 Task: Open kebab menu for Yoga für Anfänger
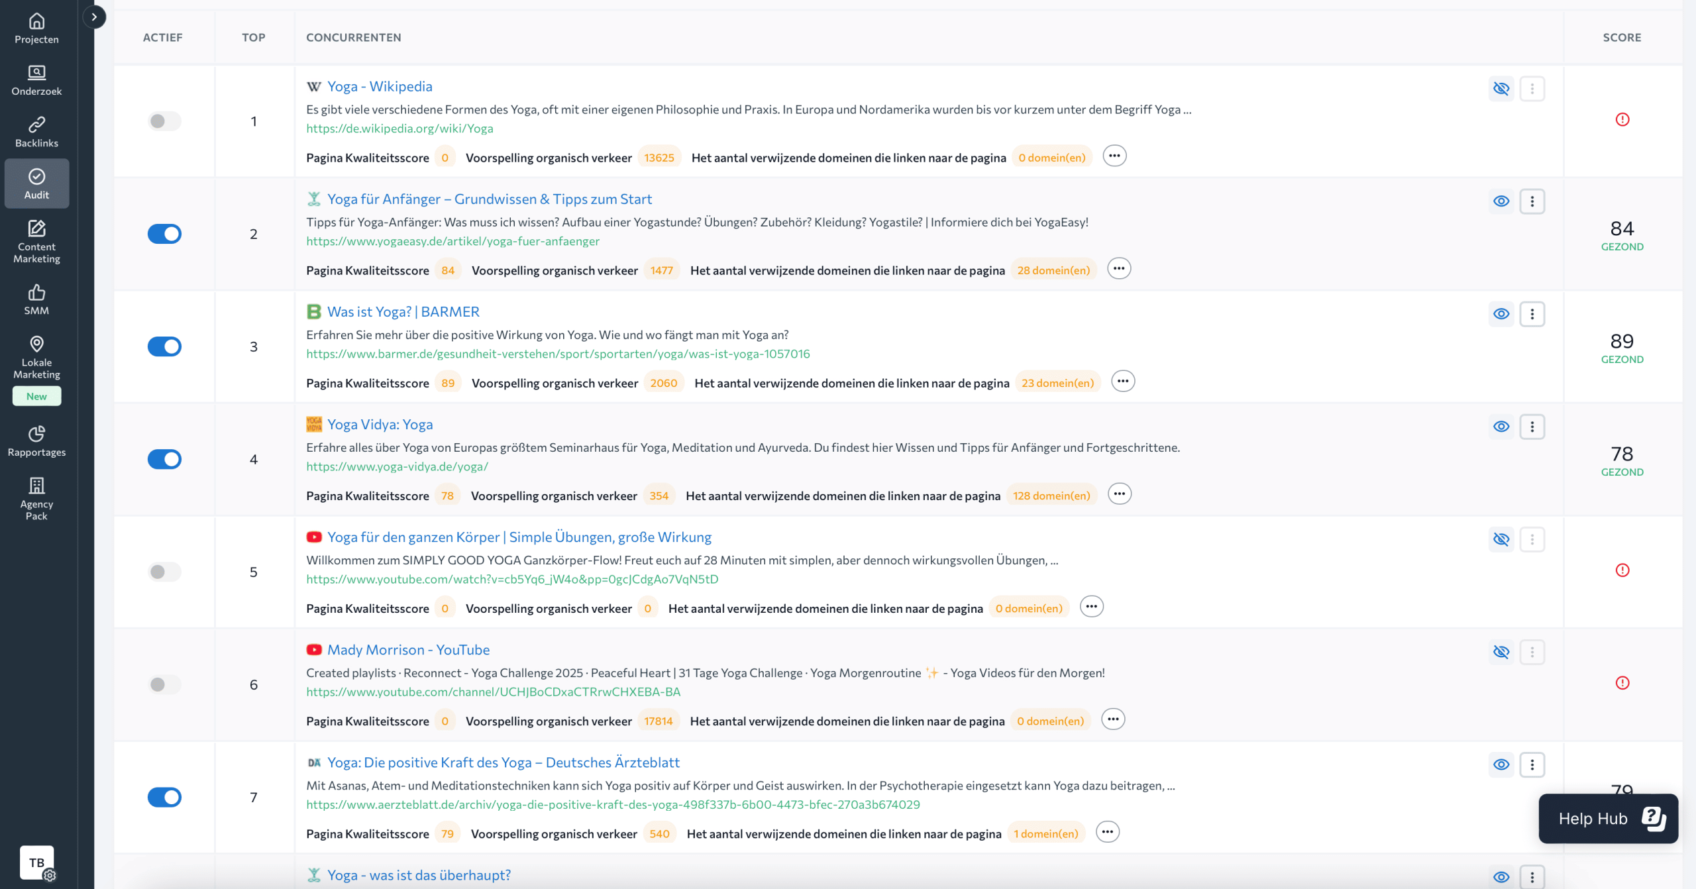[1532, 201]
